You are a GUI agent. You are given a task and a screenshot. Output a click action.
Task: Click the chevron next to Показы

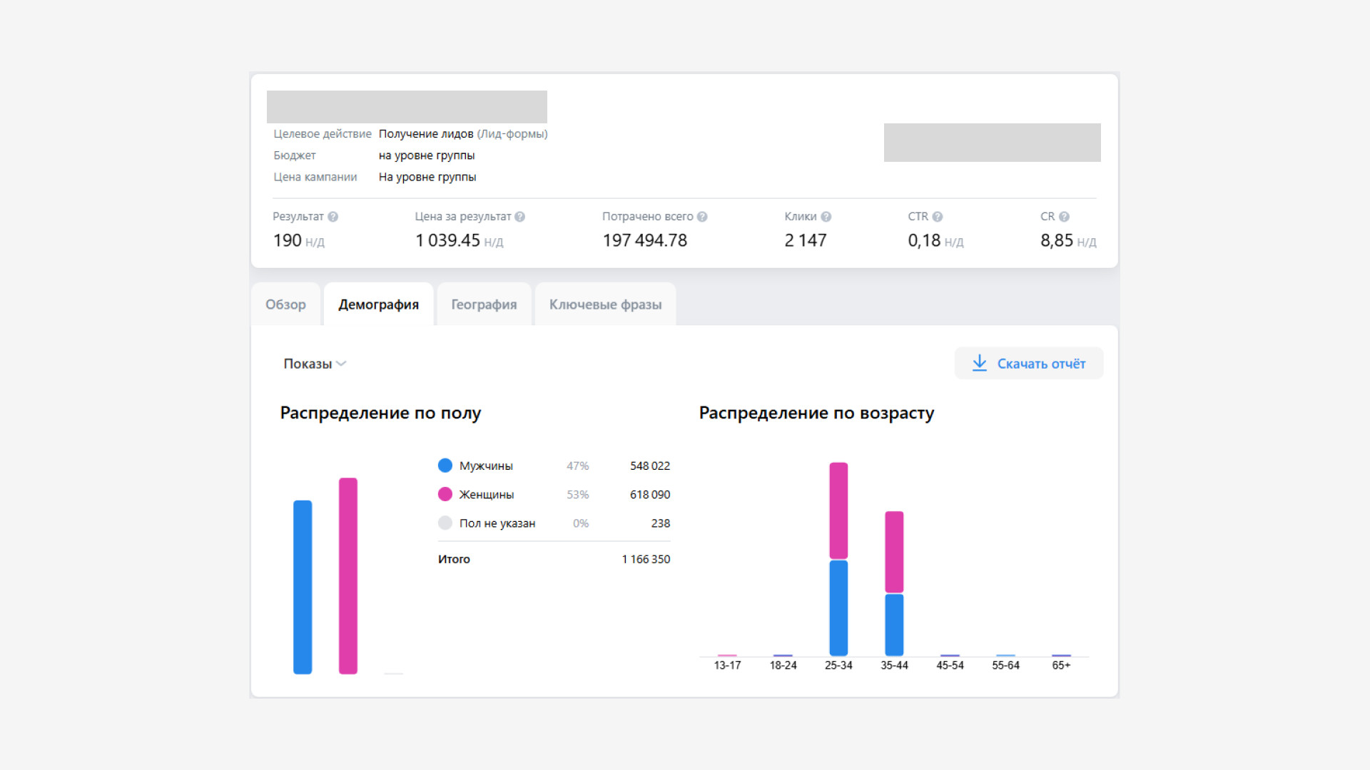341,364
